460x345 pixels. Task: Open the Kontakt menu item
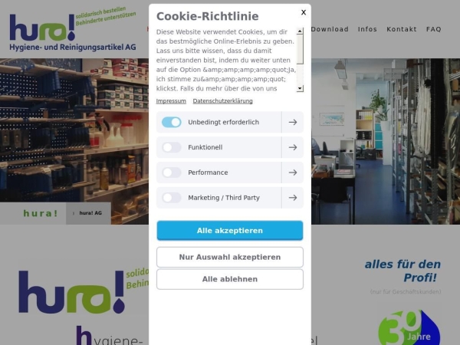pyautogui.click(x=401, y=29)
